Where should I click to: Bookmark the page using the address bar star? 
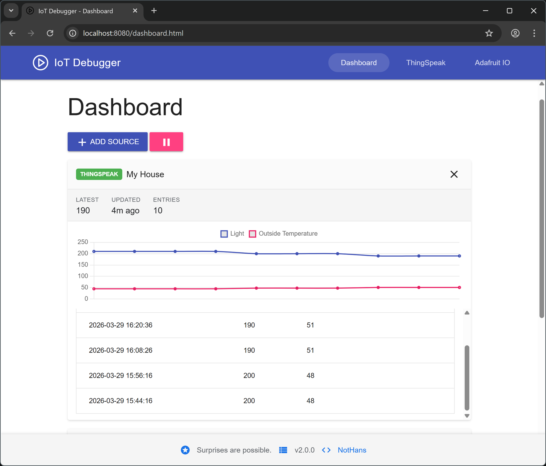pos(489,33)
